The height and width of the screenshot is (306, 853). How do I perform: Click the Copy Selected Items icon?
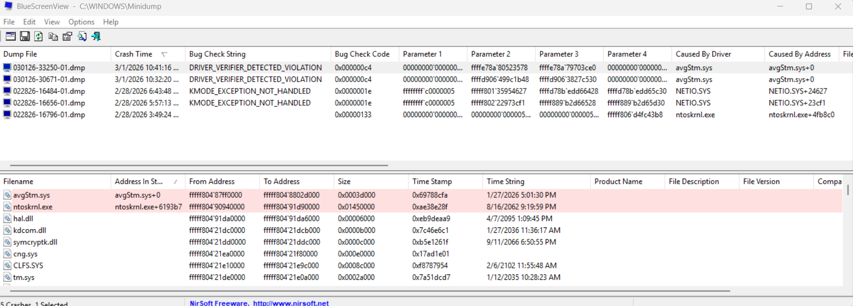pyautogui.click(x=53, y=36)
